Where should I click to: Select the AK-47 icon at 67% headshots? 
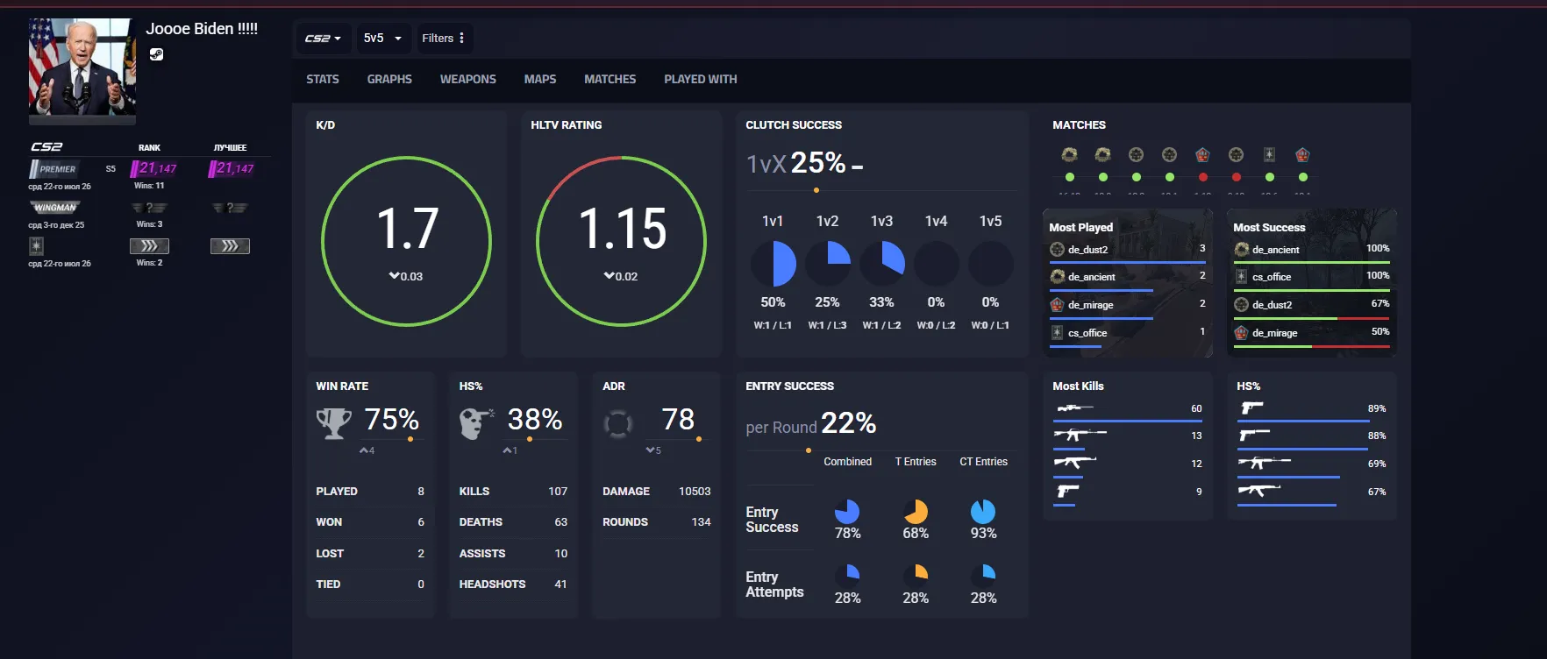point(1258,491)
